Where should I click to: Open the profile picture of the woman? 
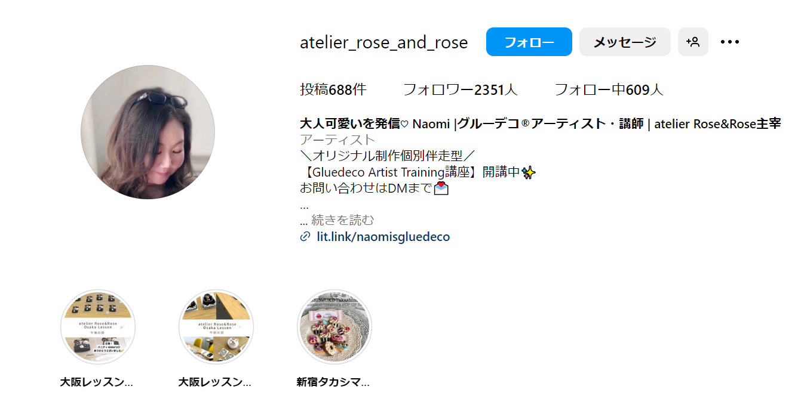coord(148,132)
